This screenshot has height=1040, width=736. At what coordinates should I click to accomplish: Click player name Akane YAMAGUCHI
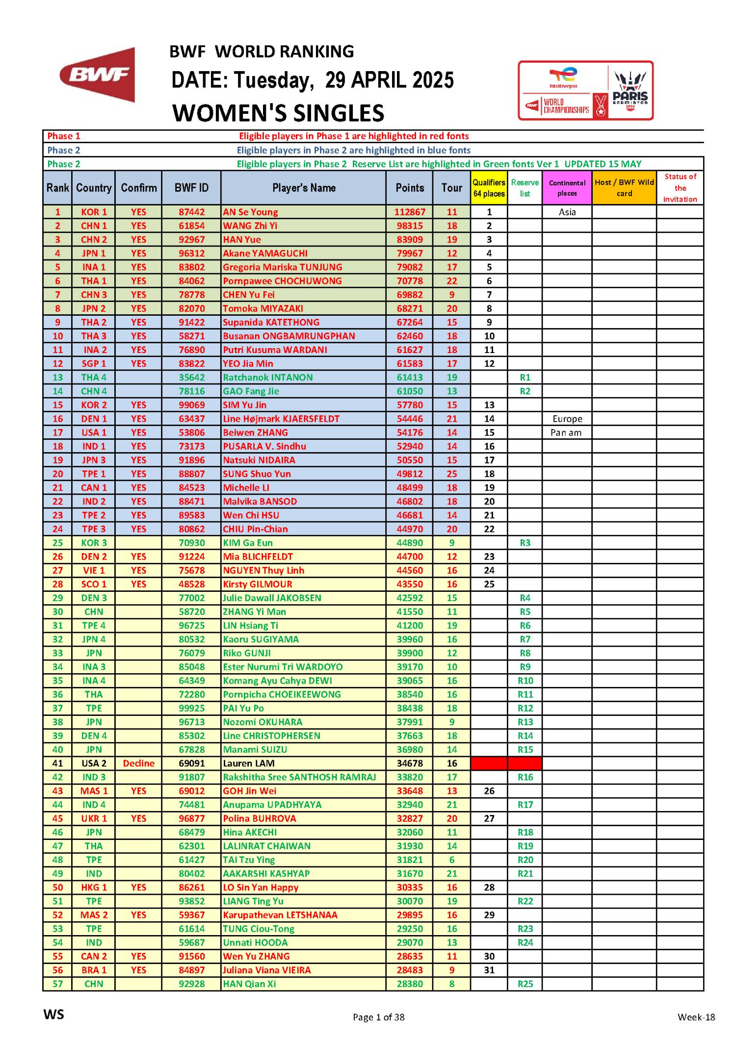(265, 253)
